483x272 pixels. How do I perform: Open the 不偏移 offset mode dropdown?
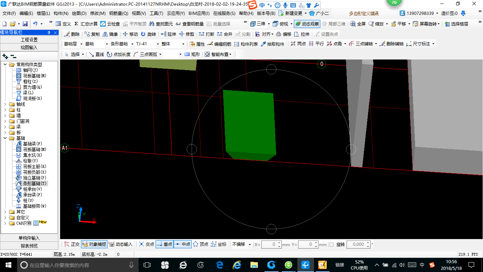point(250,244)
